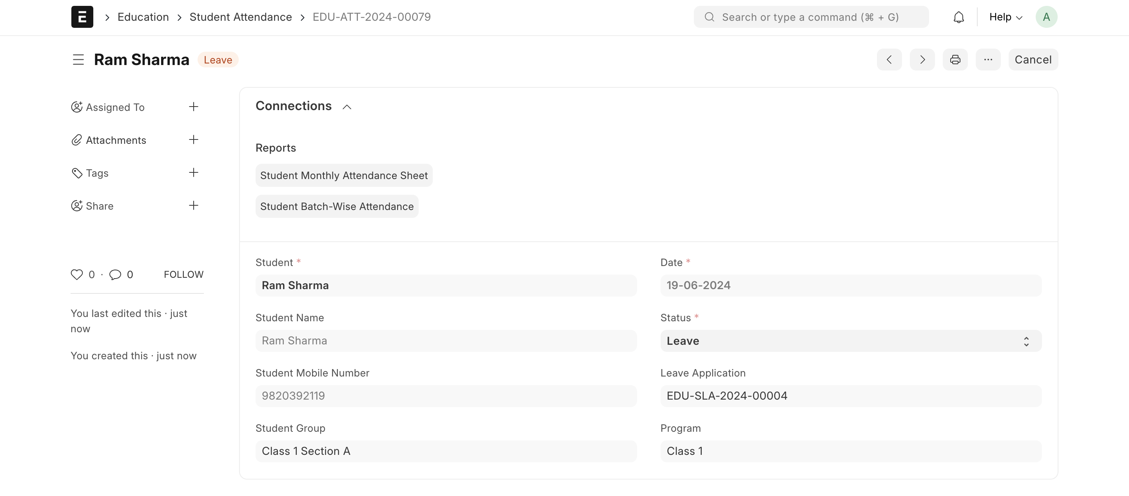Add an assignee next to Assigned To

[x=194, y=107]
